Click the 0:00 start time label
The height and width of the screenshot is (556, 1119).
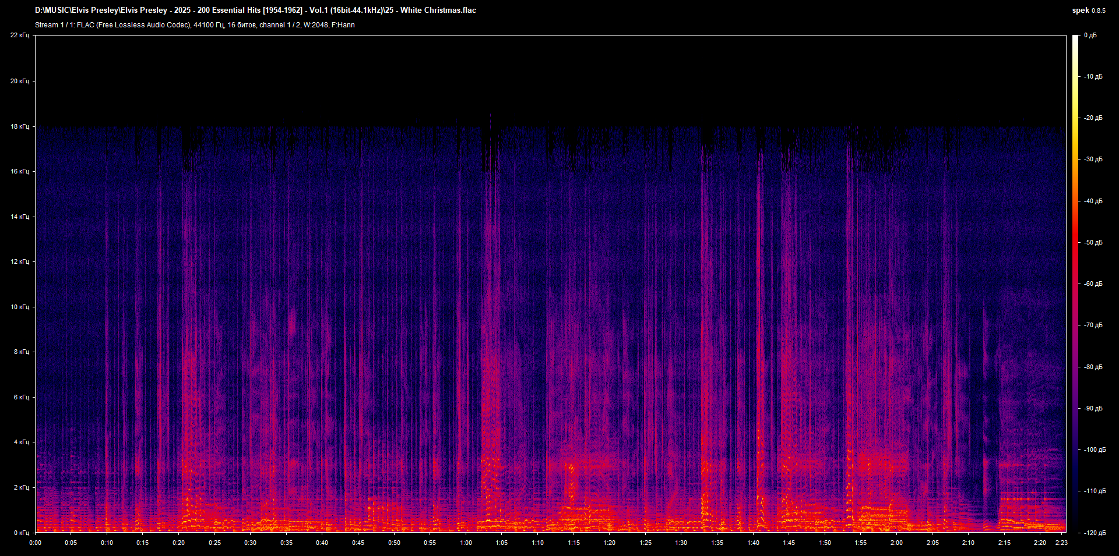[36, 543]
